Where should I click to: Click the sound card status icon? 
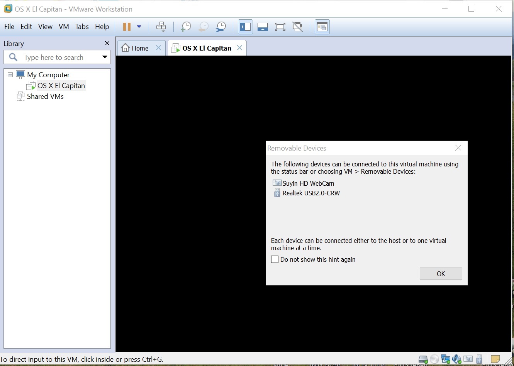point(457,359)
